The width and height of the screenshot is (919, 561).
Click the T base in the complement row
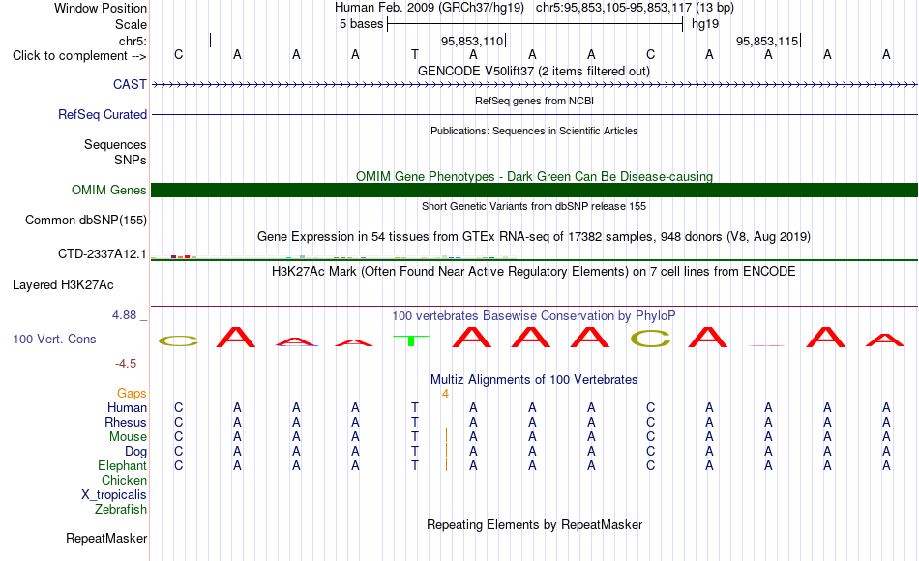click(414, 54)
